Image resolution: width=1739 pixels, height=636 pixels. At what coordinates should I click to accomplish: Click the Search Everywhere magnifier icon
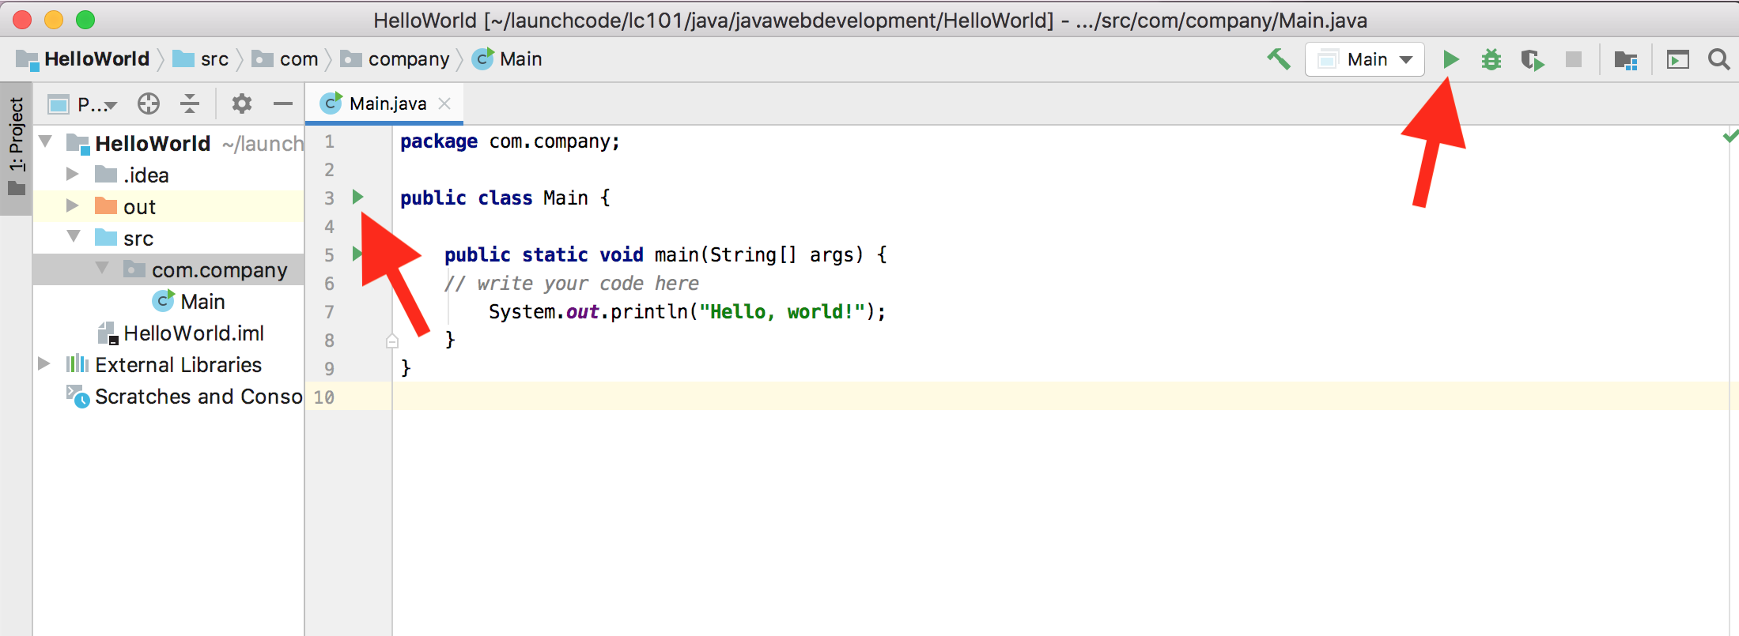pyautogui.click(x=1718, y=59)
